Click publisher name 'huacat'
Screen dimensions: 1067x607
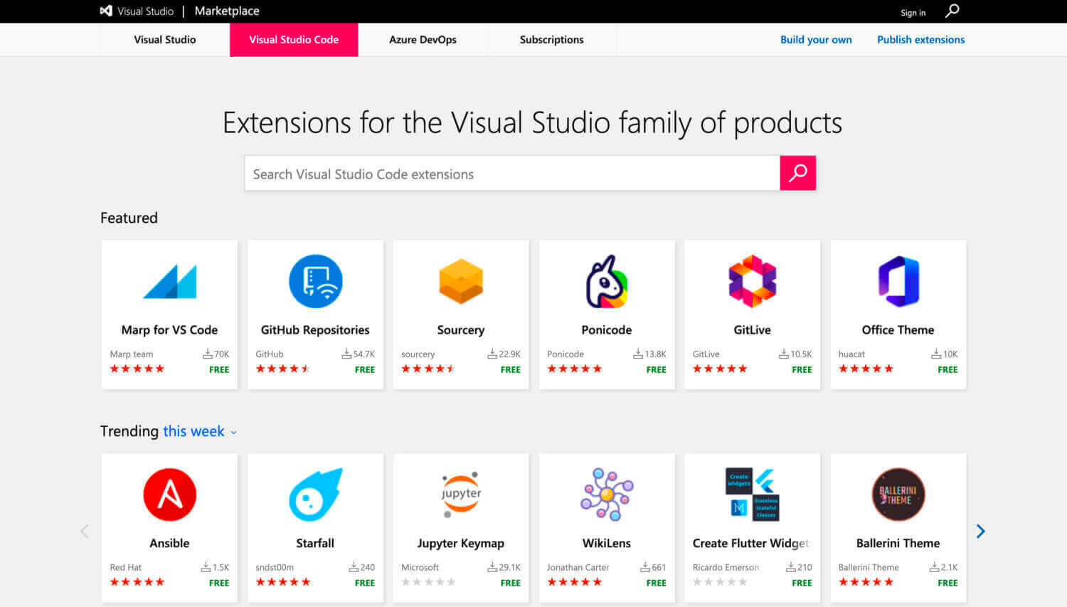(851, 354)
